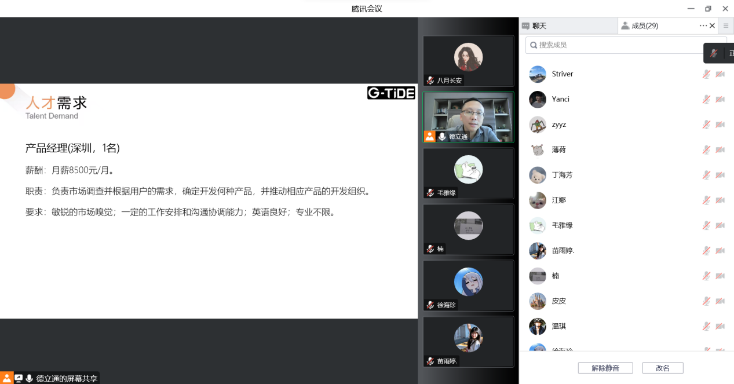This screenshot has width=734, height=384.
Task: Open the three-dots options beside 成员(29)
Action: click(x=703, y=25)
